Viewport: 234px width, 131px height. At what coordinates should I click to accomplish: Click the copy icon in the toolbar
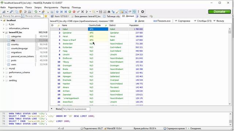click(x=17, y=12)
